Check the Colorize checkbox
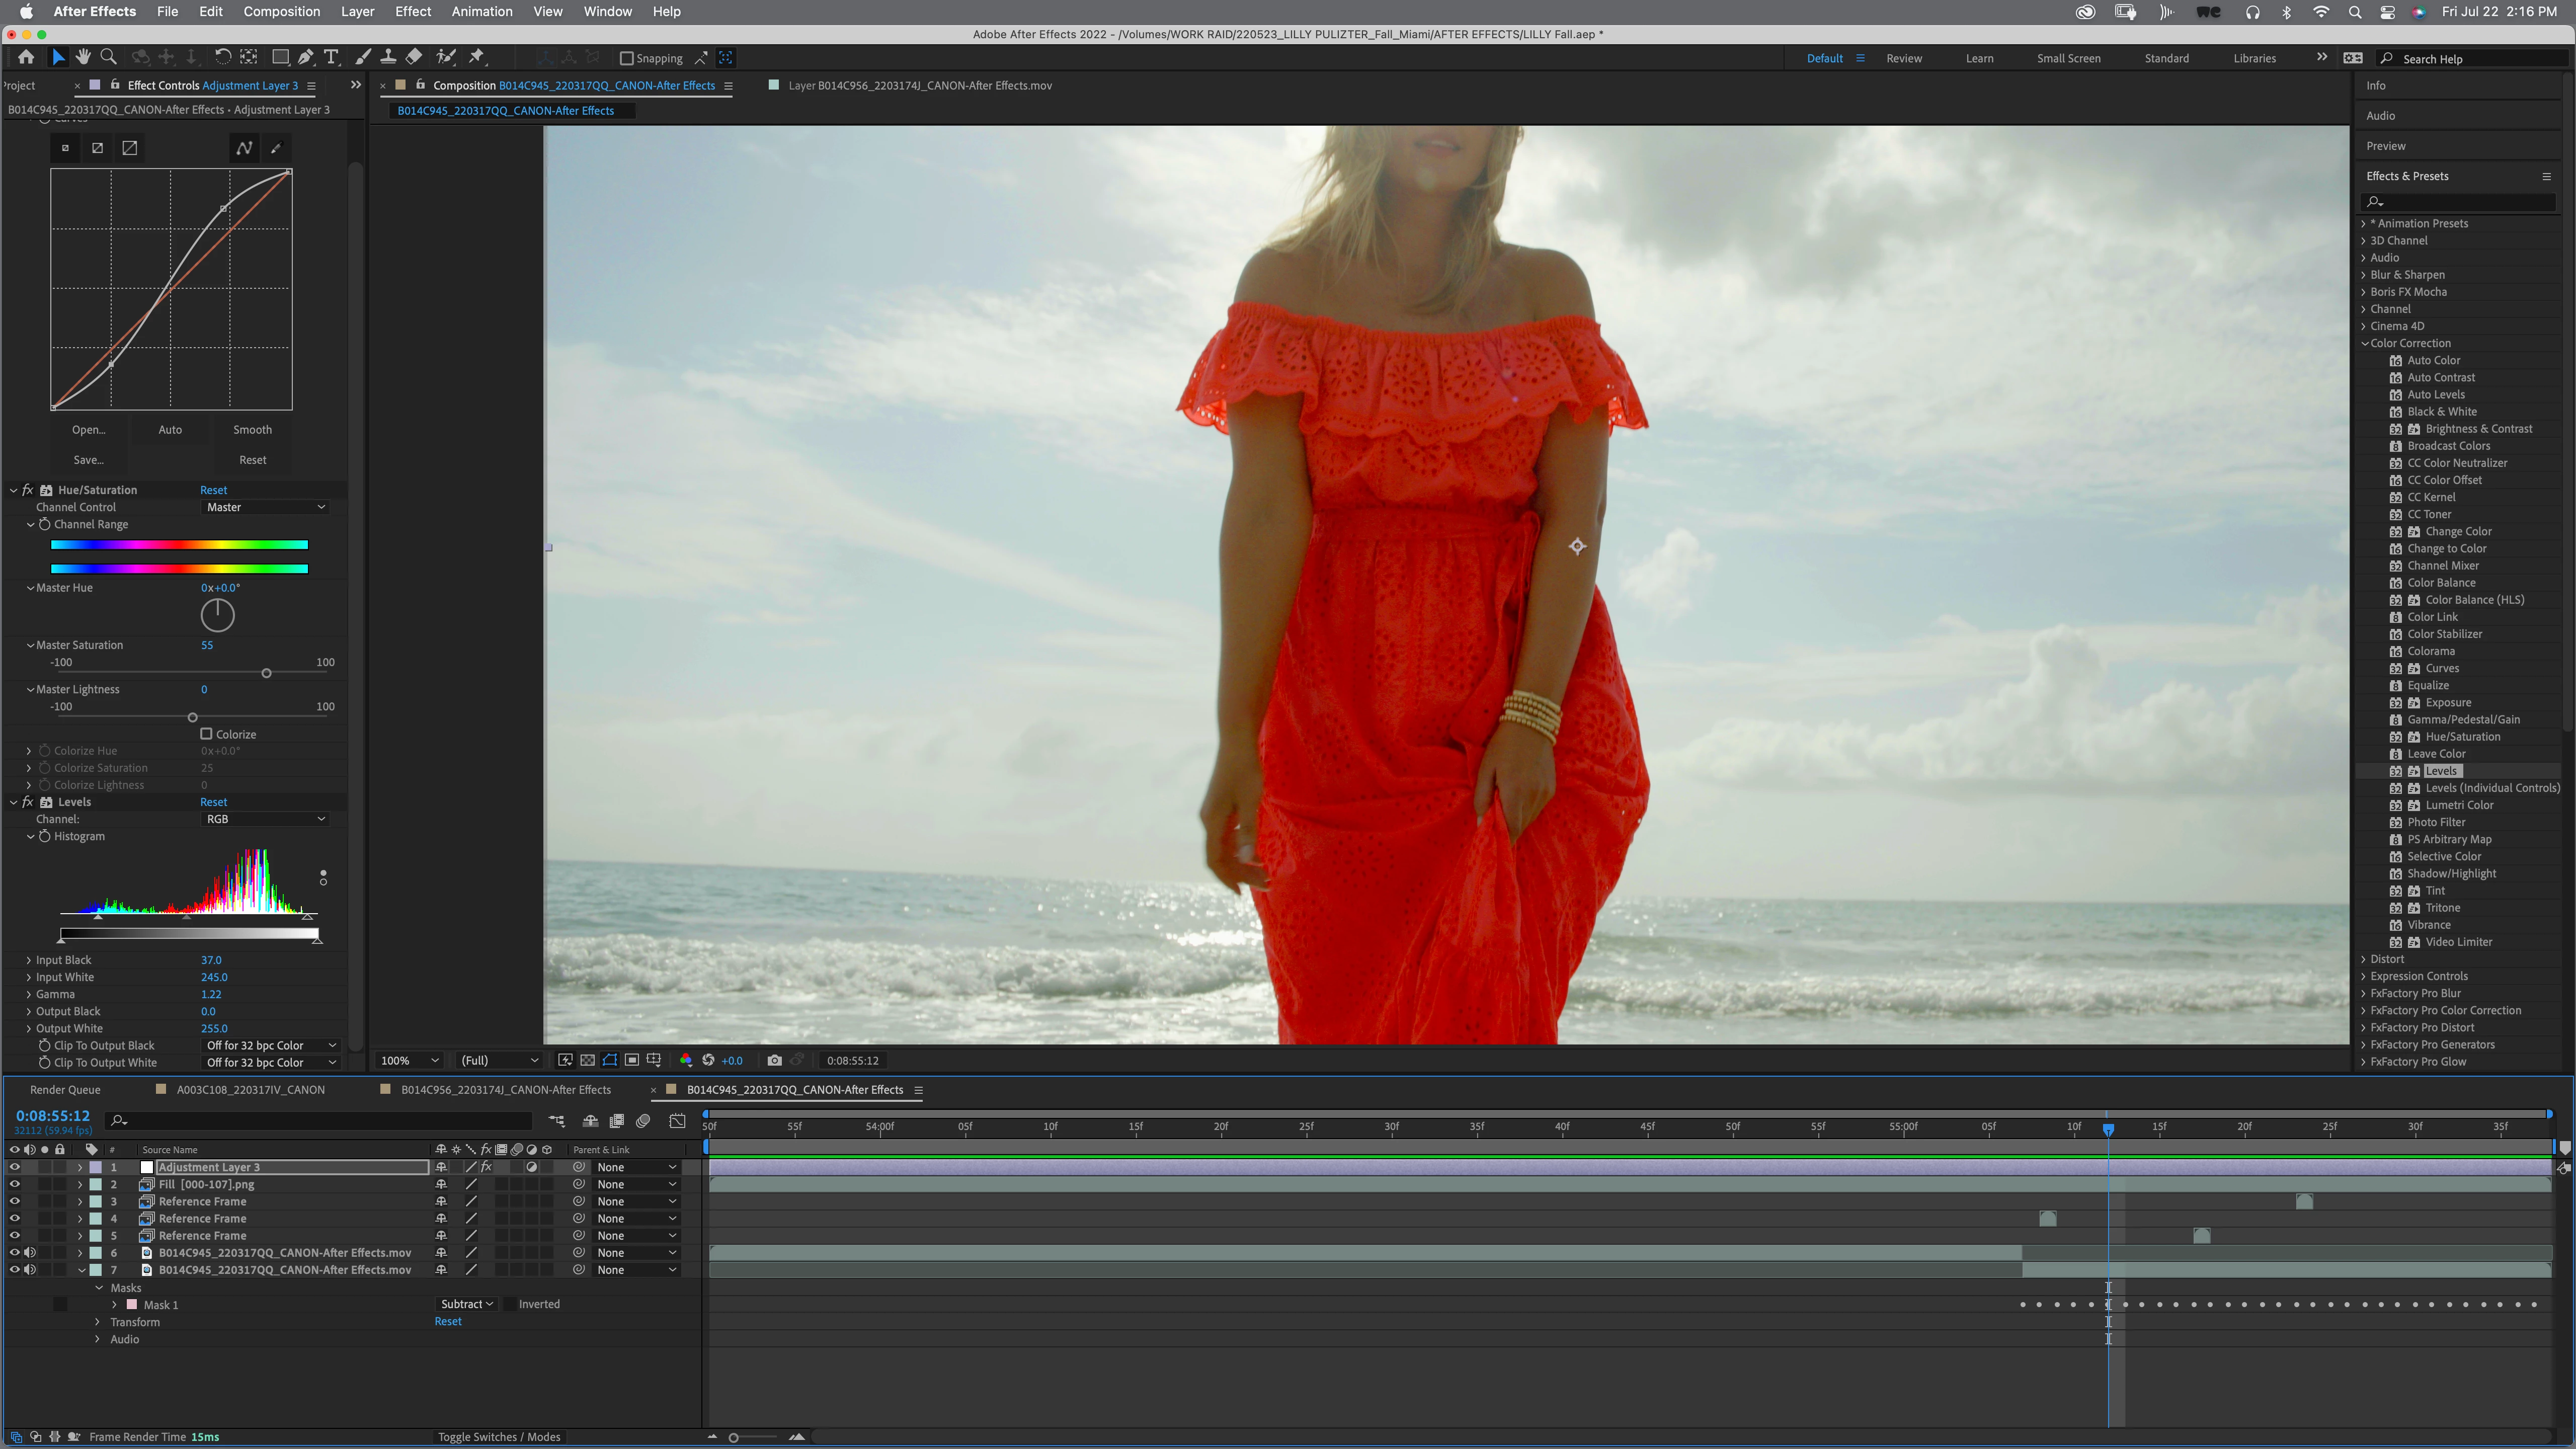 (x=207, y=734)
